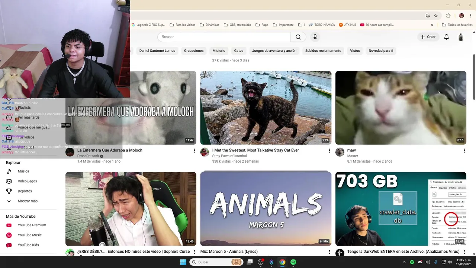Open the YouTube account avatar menu
The image size is (476, 268).
click(461, 37)
